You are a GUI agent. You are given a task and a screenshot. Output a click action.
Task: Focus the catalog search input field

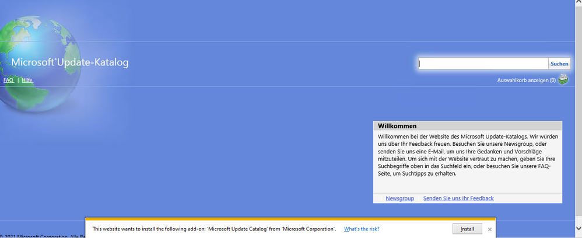[483, 64]
